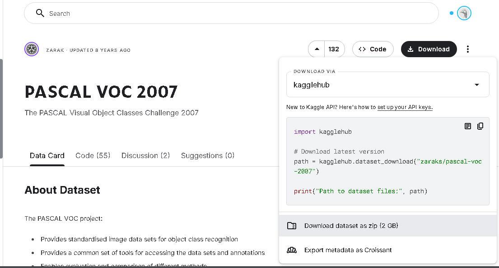Open the Code button menu
Image resolution: width=499 pixels, height=268 pixels.
pyautogui.click(x=373, y=49)
